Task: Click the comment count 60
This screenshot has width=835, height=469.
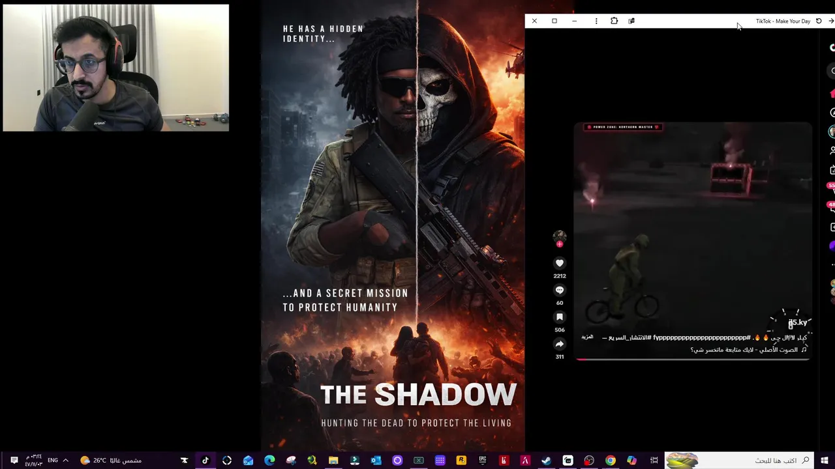Action: coord(559,303)
